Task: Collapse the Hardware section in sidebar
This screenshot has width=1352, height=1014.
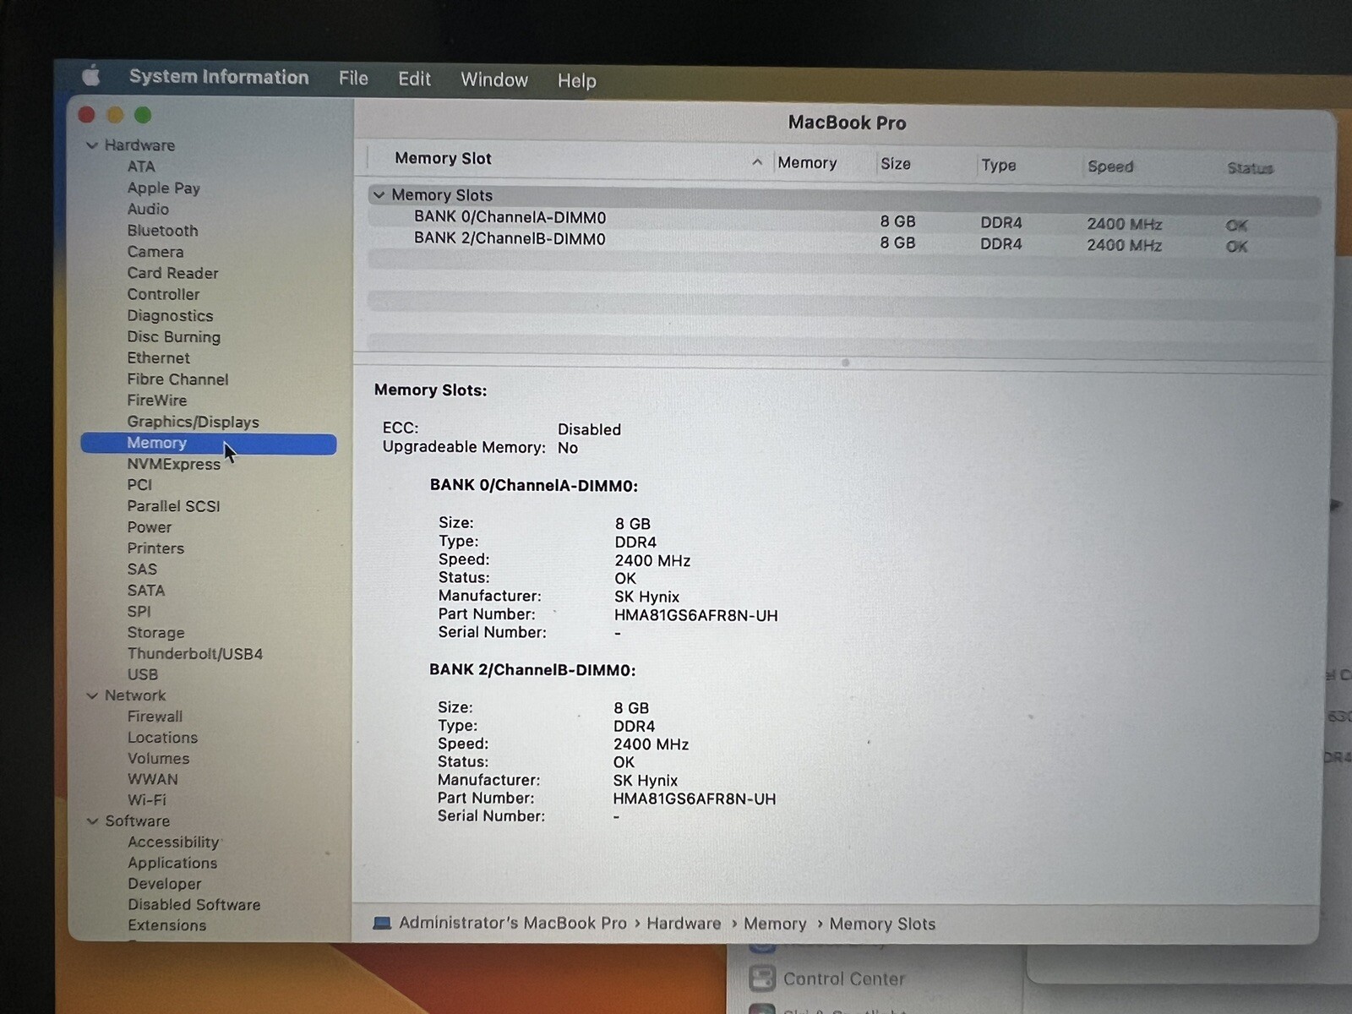Action: point(92,145)
